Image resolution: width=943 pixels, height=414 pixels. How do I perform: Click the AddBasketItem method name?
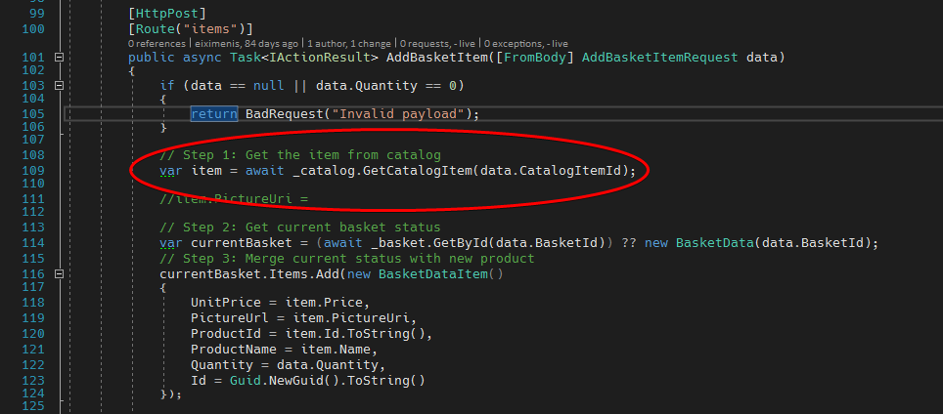tap(436, 58)
